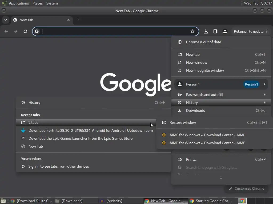273x204 pixels.
Task: Choose New Incognito window menu item
Action: point(221,70)
